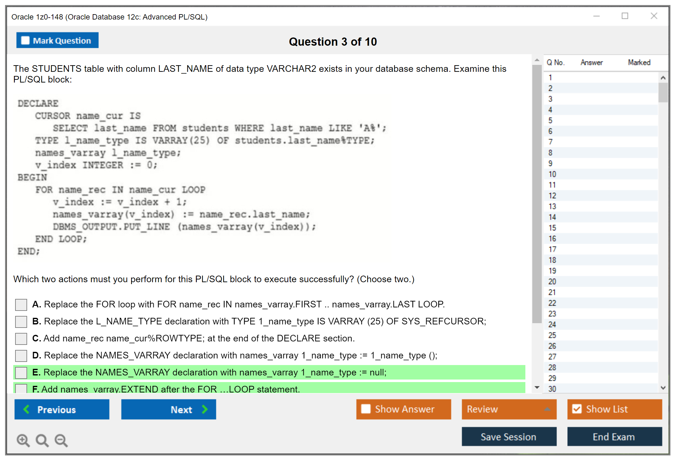Go to Next question

(168, 409)
